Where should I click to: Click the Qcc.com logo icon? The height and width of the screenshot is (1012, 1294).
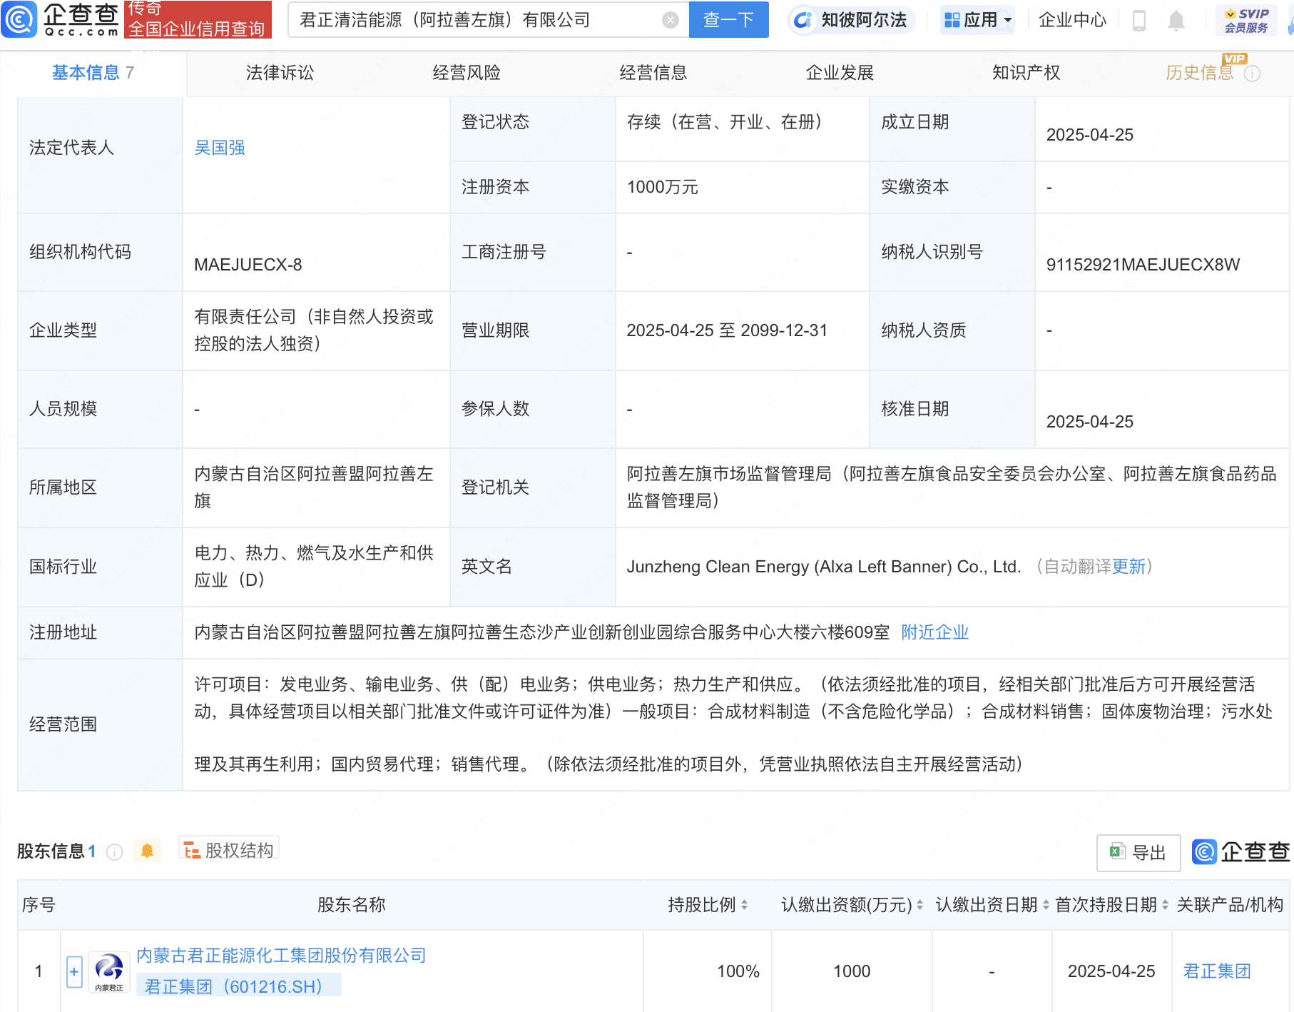point(19,19)
